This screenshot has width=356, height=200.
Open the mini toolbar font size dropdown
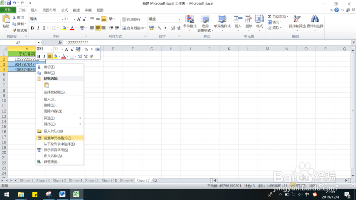(62, 49)
